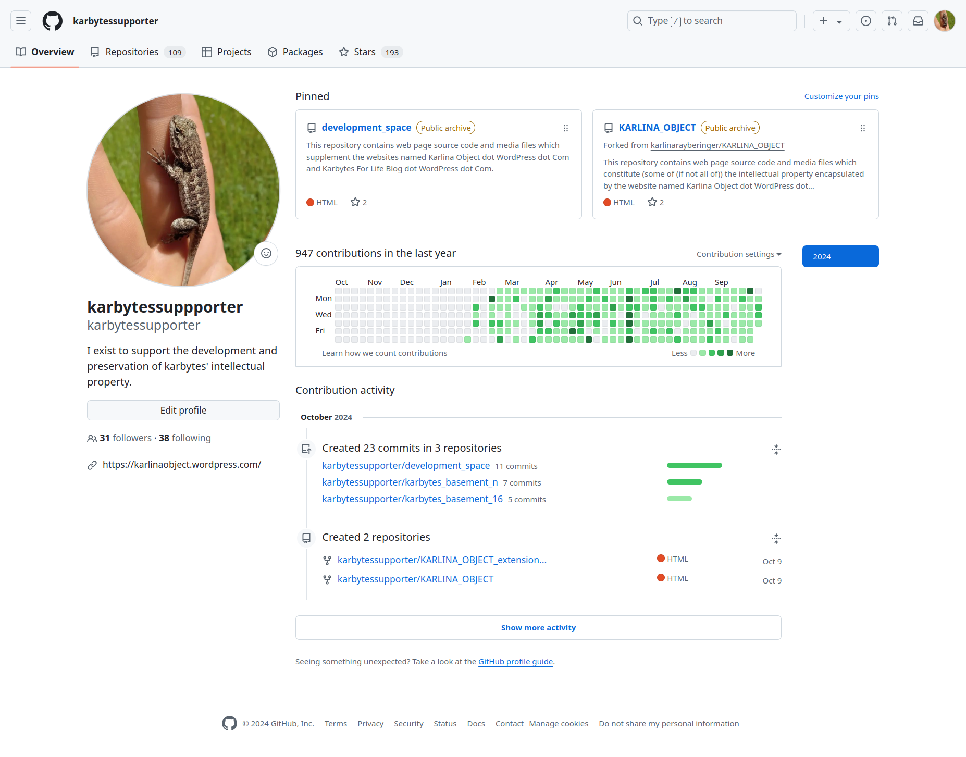The width and height of the screenshot is (966, 757).
Task: Click the darkest green legend square near More
Action: click(x=730, y=353)
